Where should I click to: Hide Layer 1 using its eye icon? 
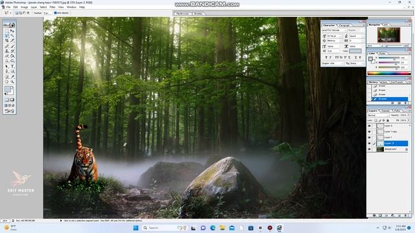370,137
